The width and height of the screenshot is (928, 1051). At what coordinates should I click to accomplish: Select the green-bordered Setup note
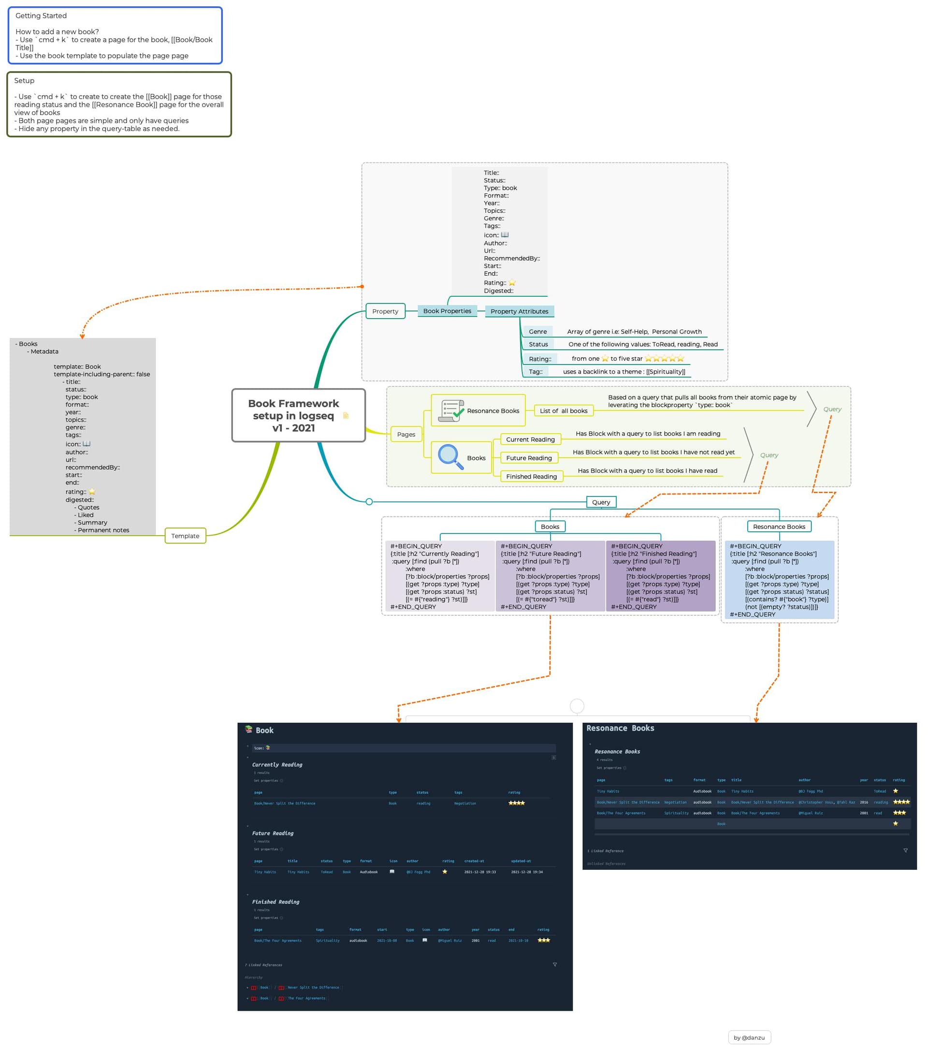coord(119,104)
